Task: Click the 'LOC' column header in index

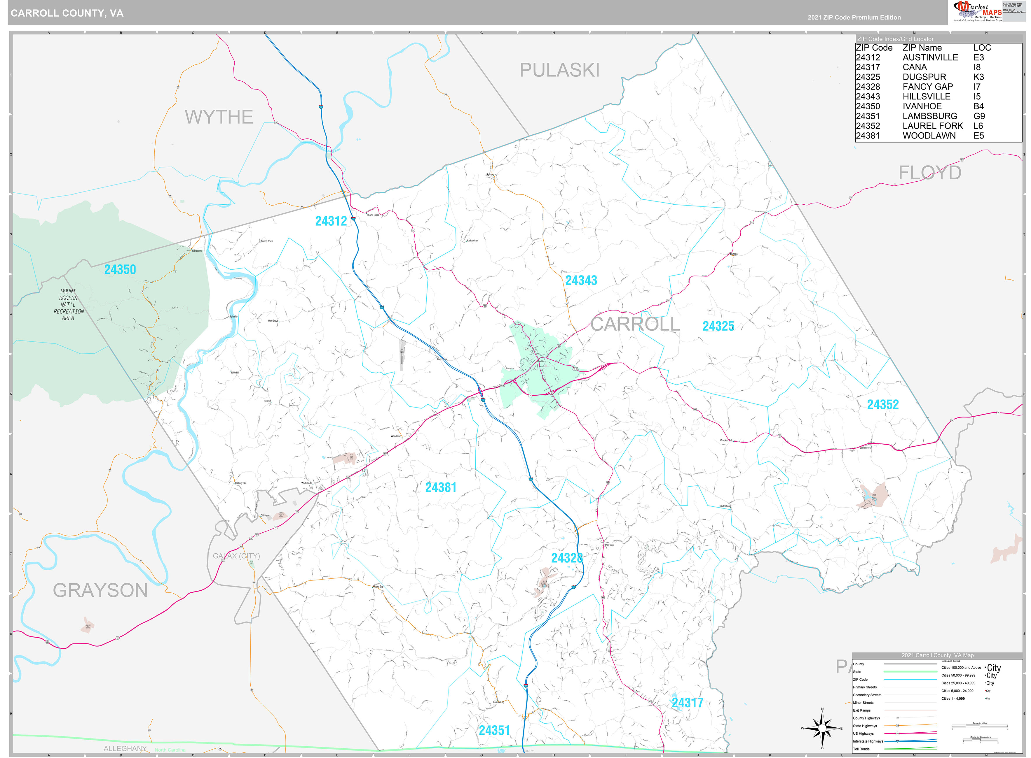Action: (x=982, y=48)
